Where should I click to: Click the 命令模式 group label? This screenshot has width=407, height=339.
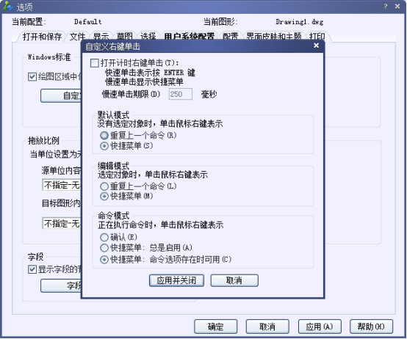[x=113, y=216]
